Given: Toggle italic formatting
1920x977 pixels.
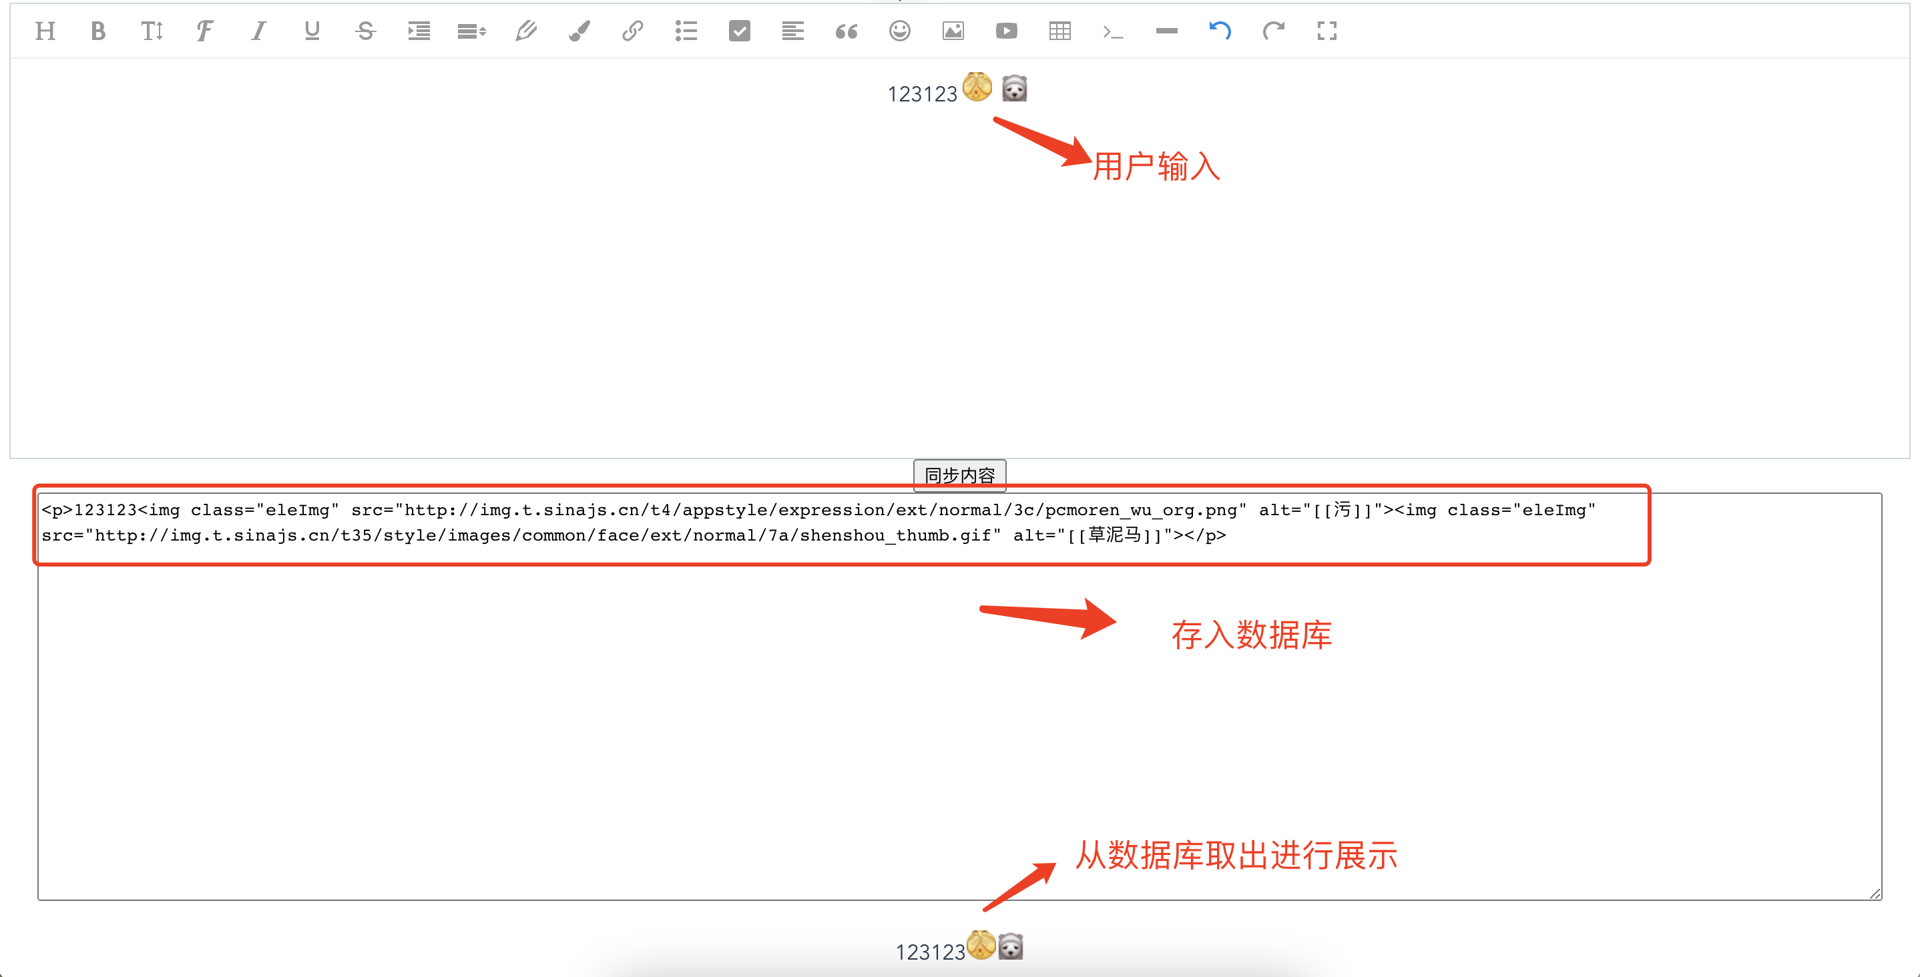Looking at the screenshot, I should pyautogui.click(x=258, y=31).
